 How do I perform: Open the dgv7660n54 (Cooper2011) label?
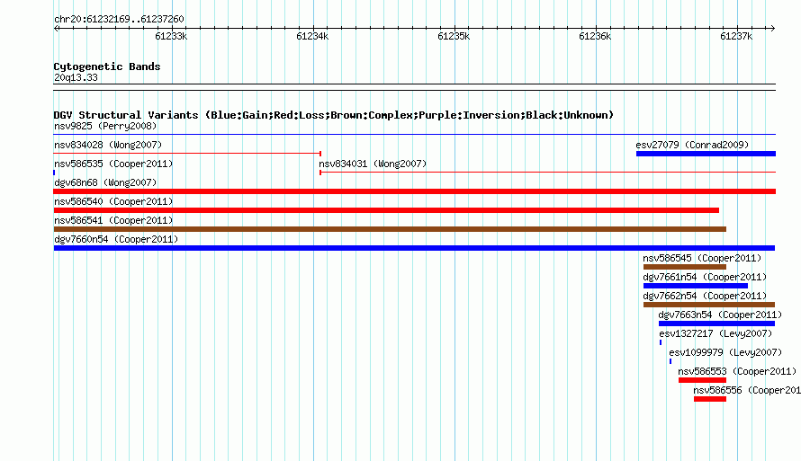(116, 239)
